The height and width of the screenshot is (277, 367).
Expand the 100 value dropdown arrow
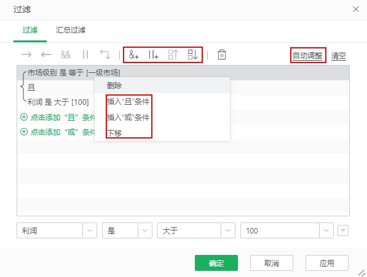(x=326, y=230)
